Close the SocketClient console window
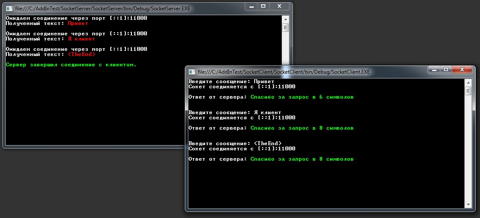 click(x=462, y=69)
